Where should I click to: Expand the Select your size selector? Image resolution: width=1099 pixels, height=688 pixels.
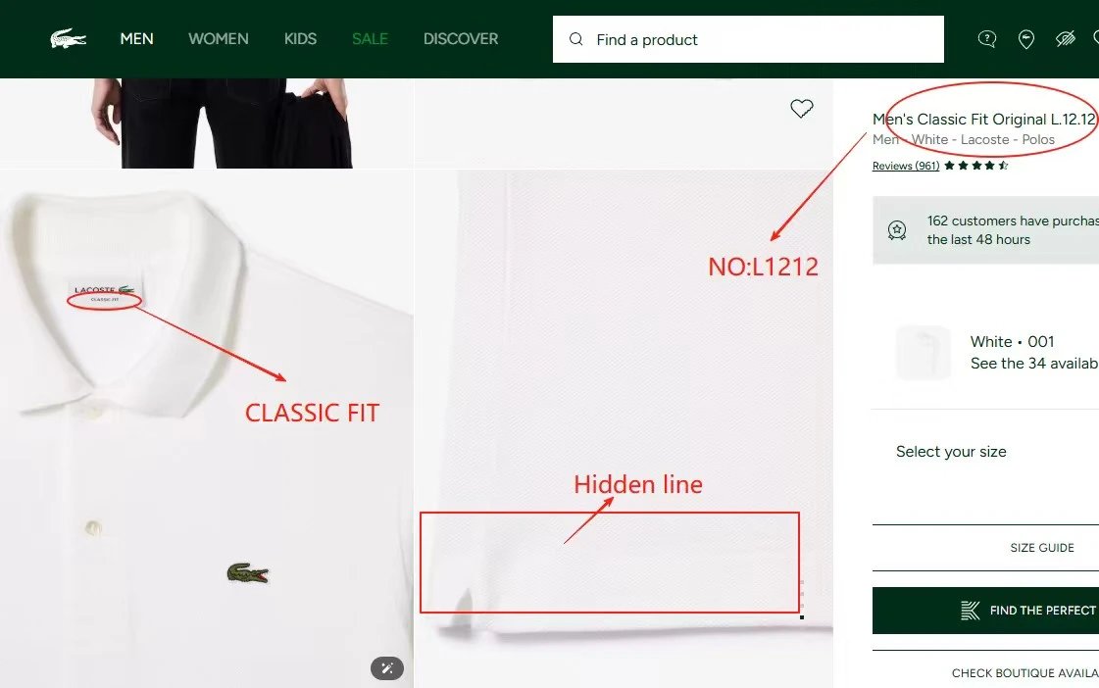[985, 452]
